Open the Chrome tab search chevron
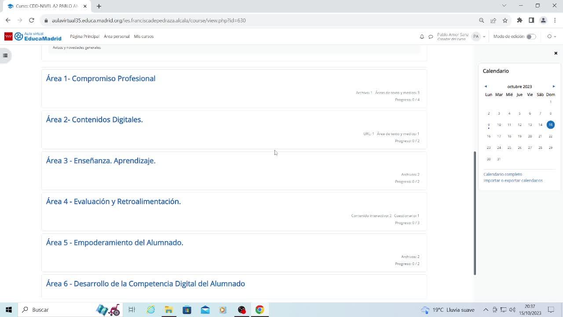Viewport: 563px width, 317px height. [504, 6]
